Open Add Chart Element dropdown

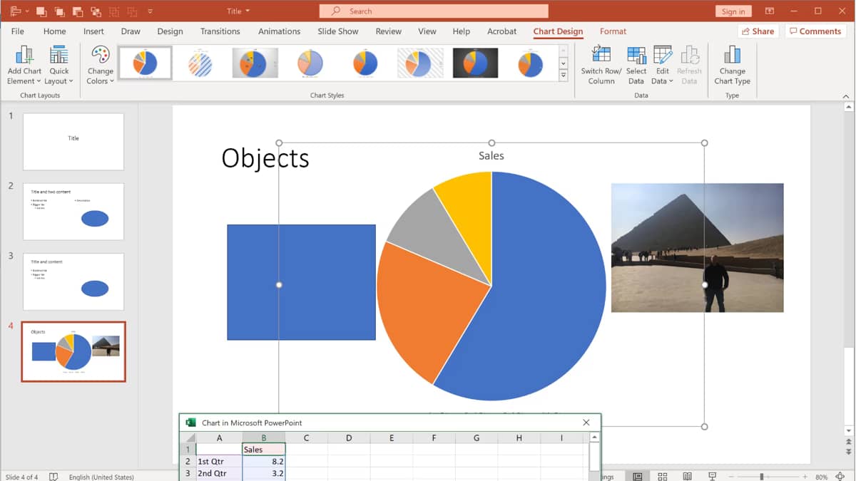coord(24,65)
